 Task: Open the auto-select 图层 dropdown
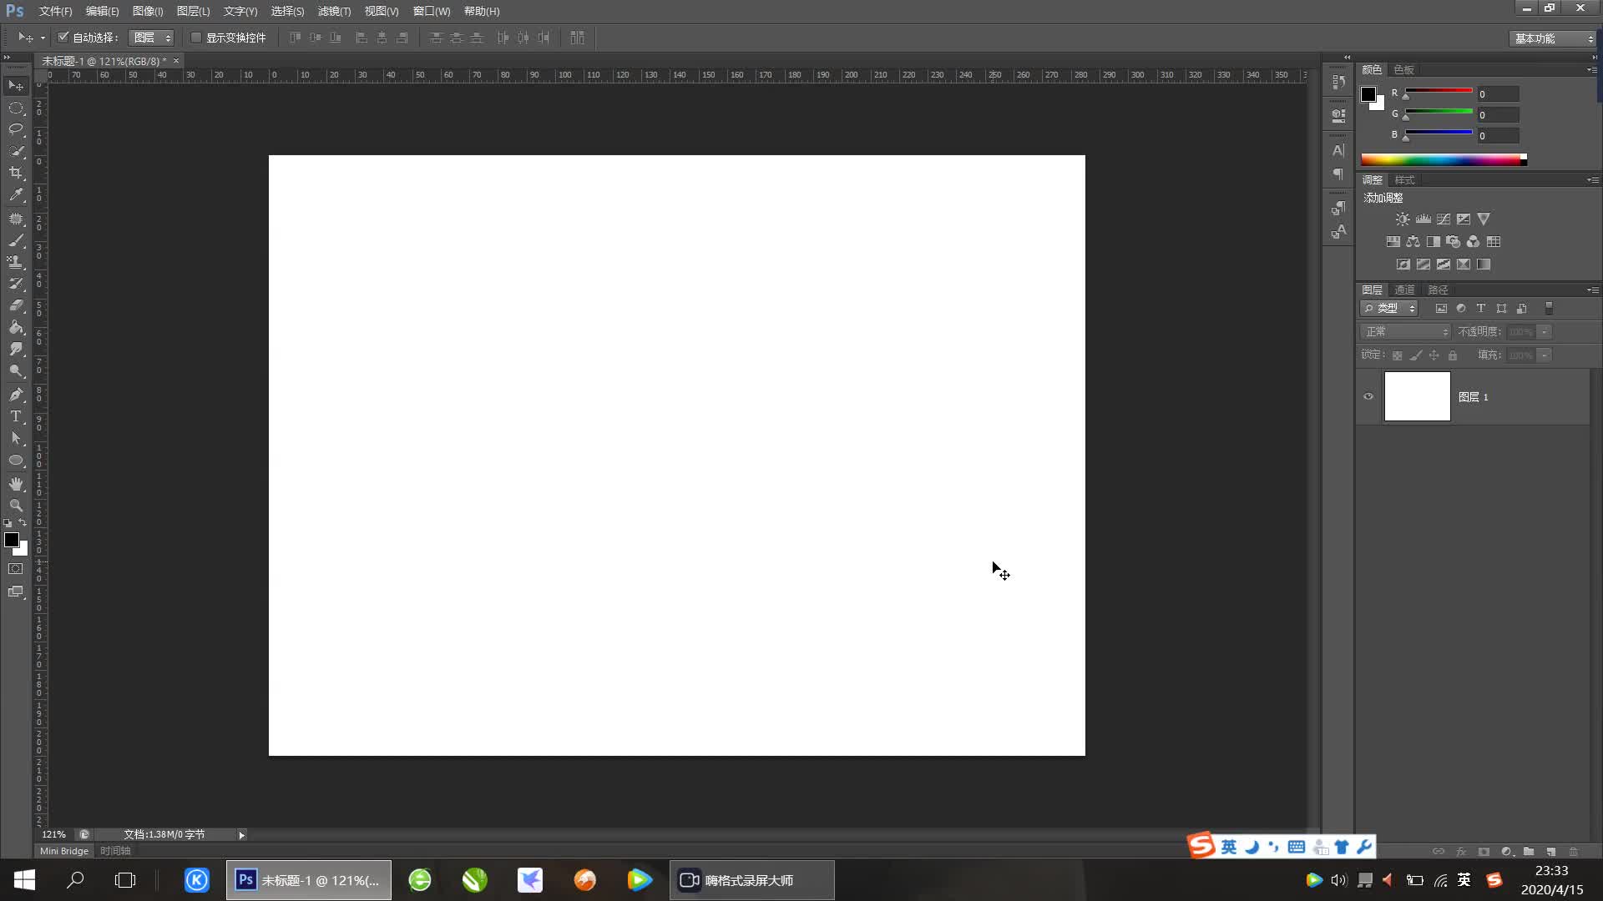pos(152,38)
